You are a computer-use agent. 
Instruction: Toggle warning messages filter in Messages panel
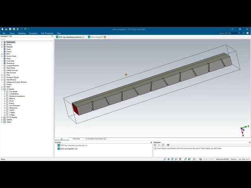(x=159, y=145)
